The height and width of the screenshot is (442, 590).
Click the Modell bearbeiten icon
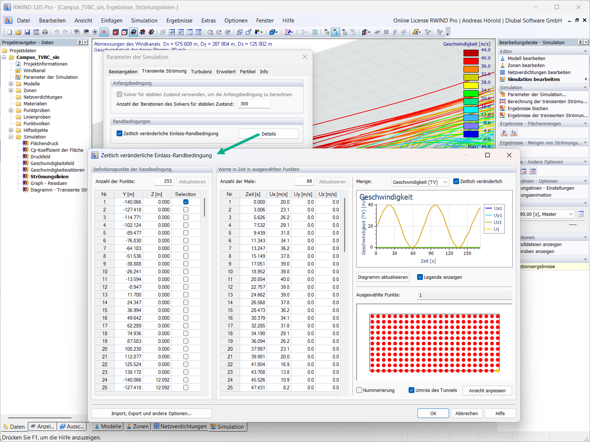[503, 58]
